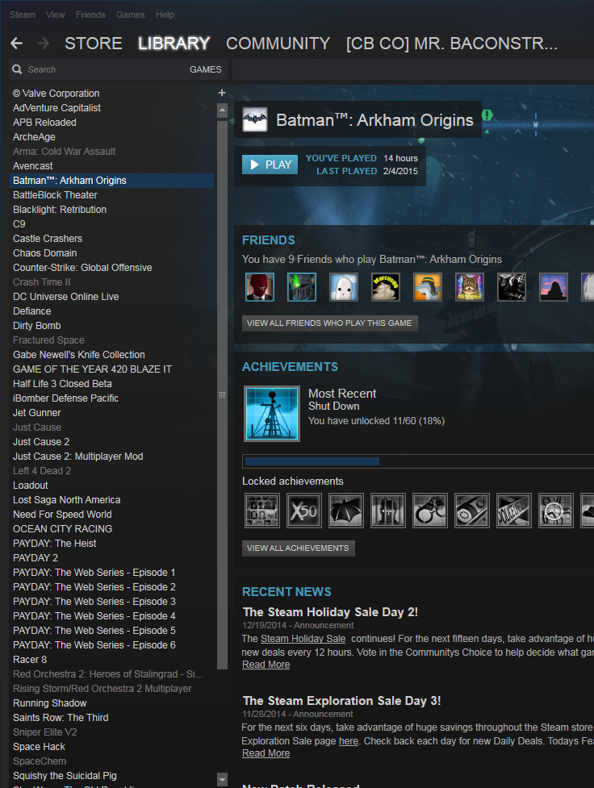Click the add game plus icon
This screenshot has height=788, width=594.
(222, 93)
